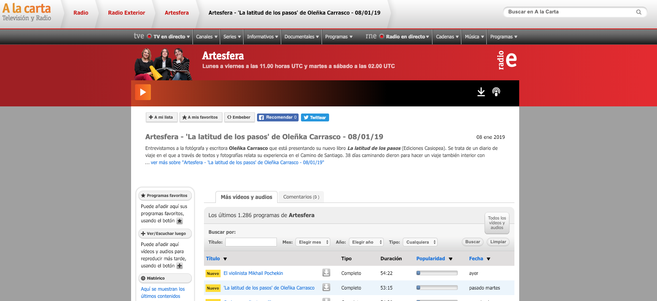Expand the TV Programas menu
The height and width of the screenshot is (301, 657).
tap(339, 37)
